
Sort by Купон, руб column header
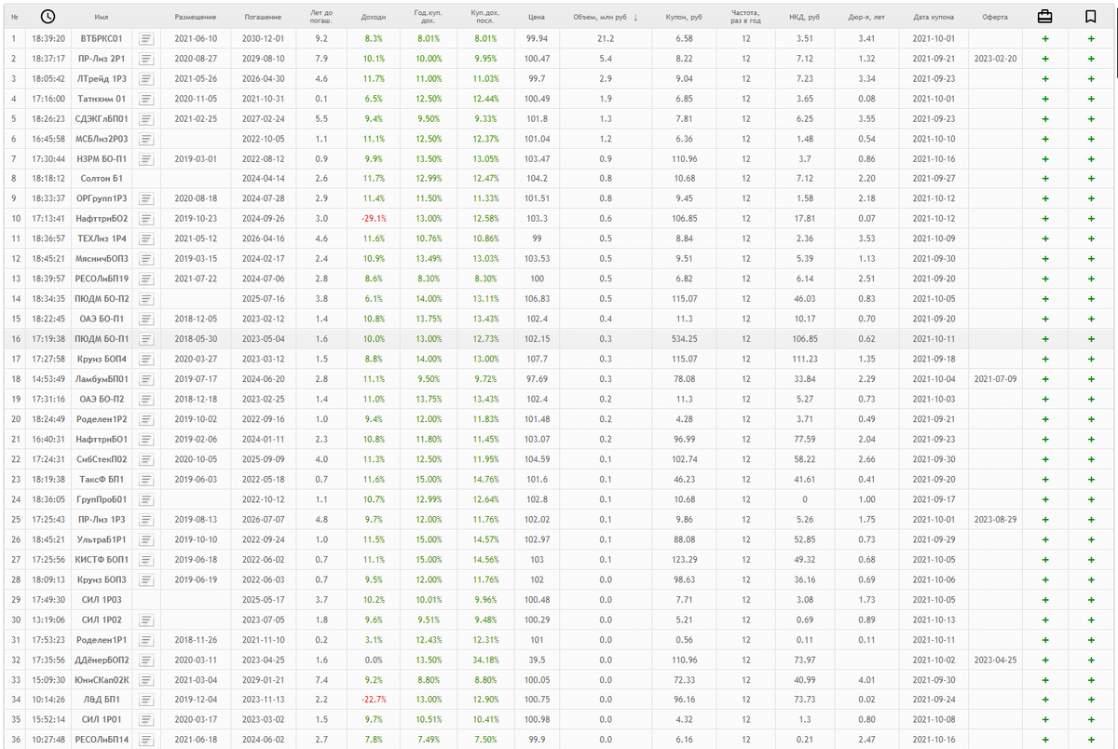(684, 18)
